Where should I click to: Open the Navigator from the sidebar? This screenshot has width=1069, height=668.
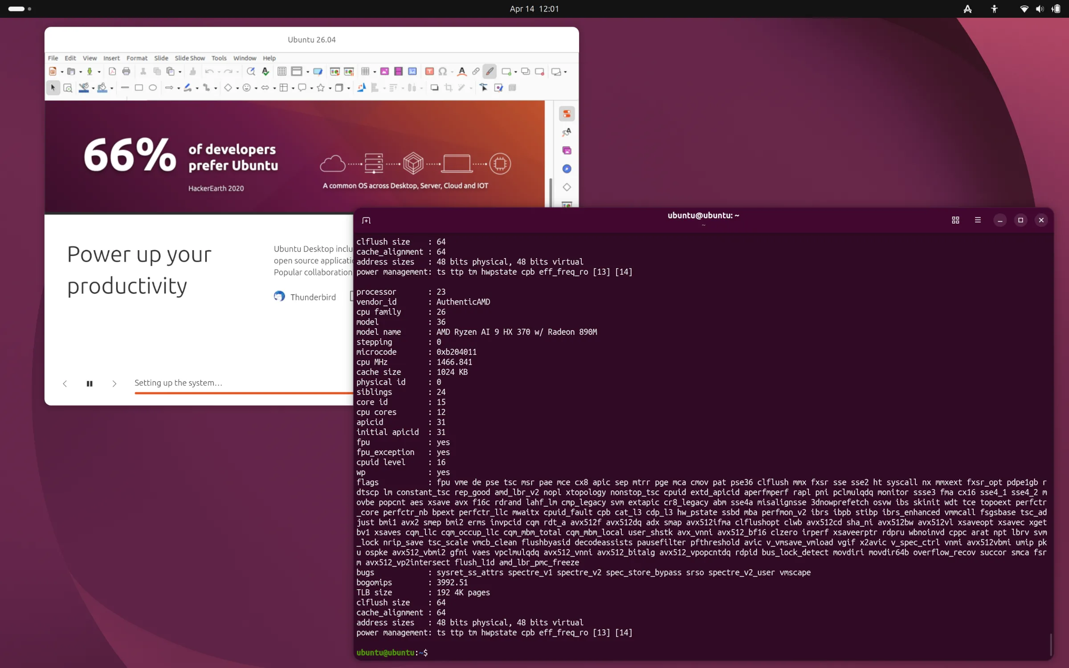click(x=567, y=169)
